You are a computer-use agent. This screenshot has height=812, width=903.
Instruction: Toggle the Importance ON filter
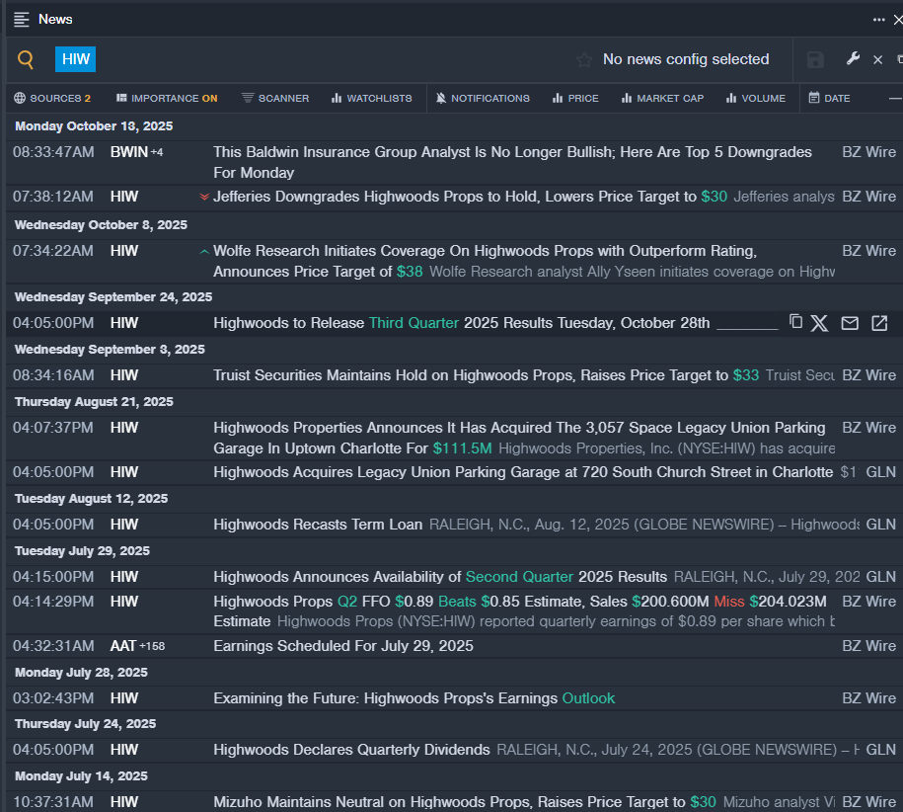click(166, 98)
